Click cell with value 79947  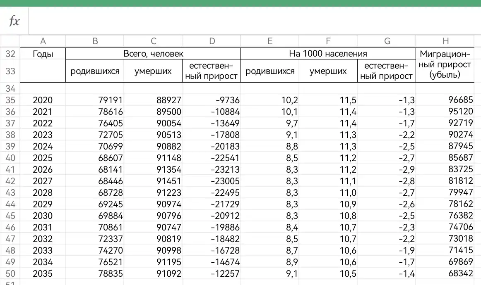(x=445, y=193)
